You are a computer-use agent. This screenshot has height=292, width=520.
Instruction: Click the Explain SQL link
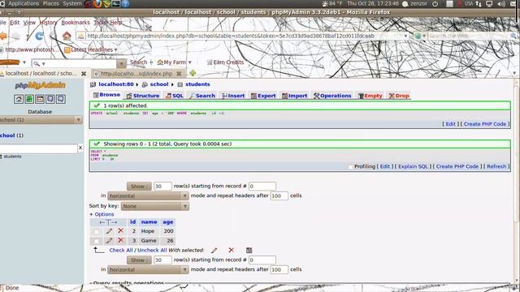pyautogui.click(x=413, y=166)
